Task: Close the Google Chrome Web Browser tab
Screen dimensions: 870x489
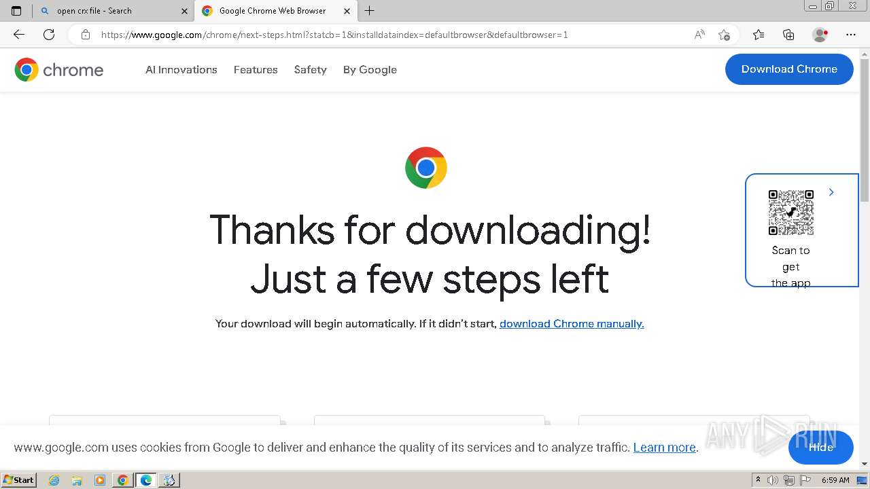Action: (x=347, y=11)
